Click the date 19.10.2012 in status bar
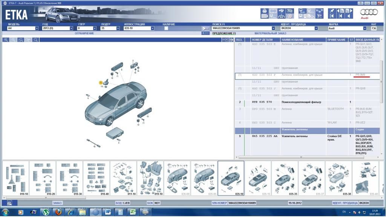The image size is (386, 217). tap(295, 203)
